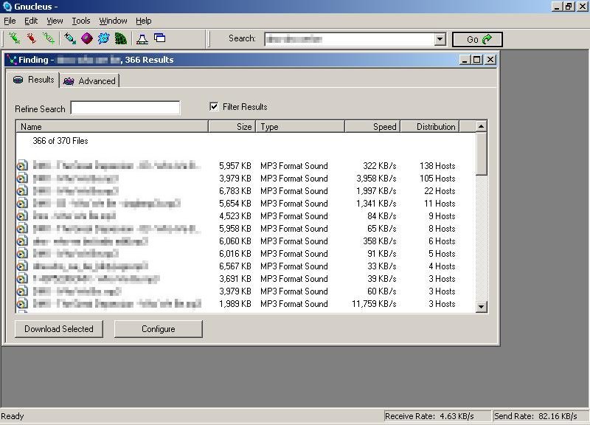Sort results by the Type column header
590x425 pixels.
[300, 127]
